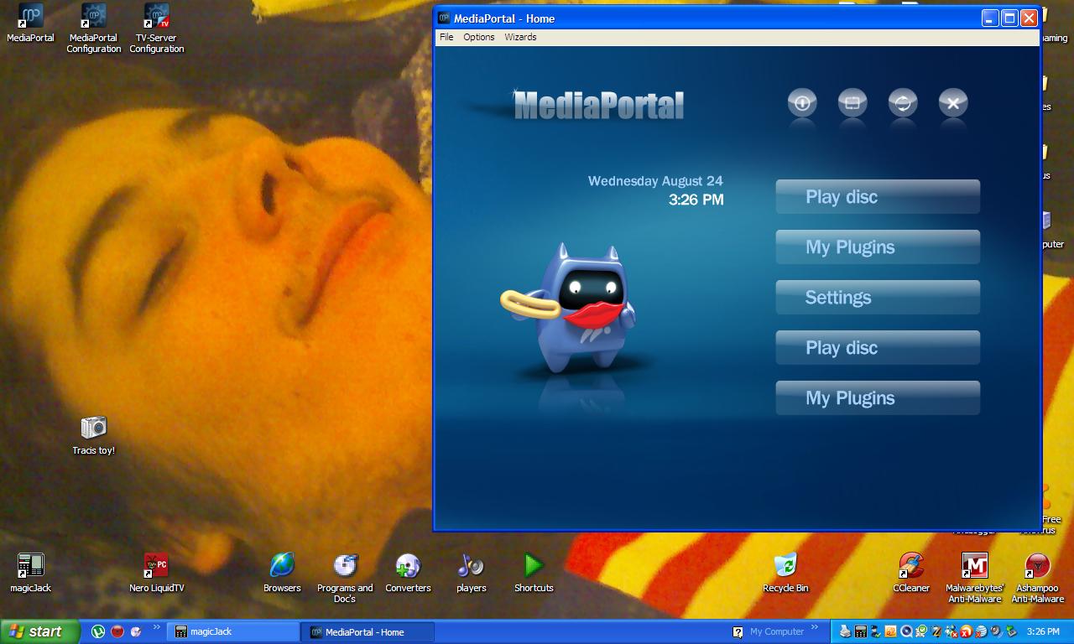Click the circular arrows refresh icon
This screenshot has height=644, width=1074.
(x=903, y=103)
